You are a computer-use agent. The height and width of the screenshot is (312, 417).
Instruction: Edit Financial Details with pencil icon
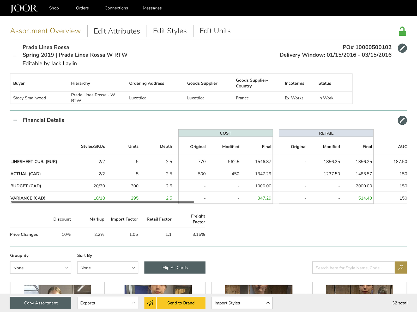click(x=402, y=120)
